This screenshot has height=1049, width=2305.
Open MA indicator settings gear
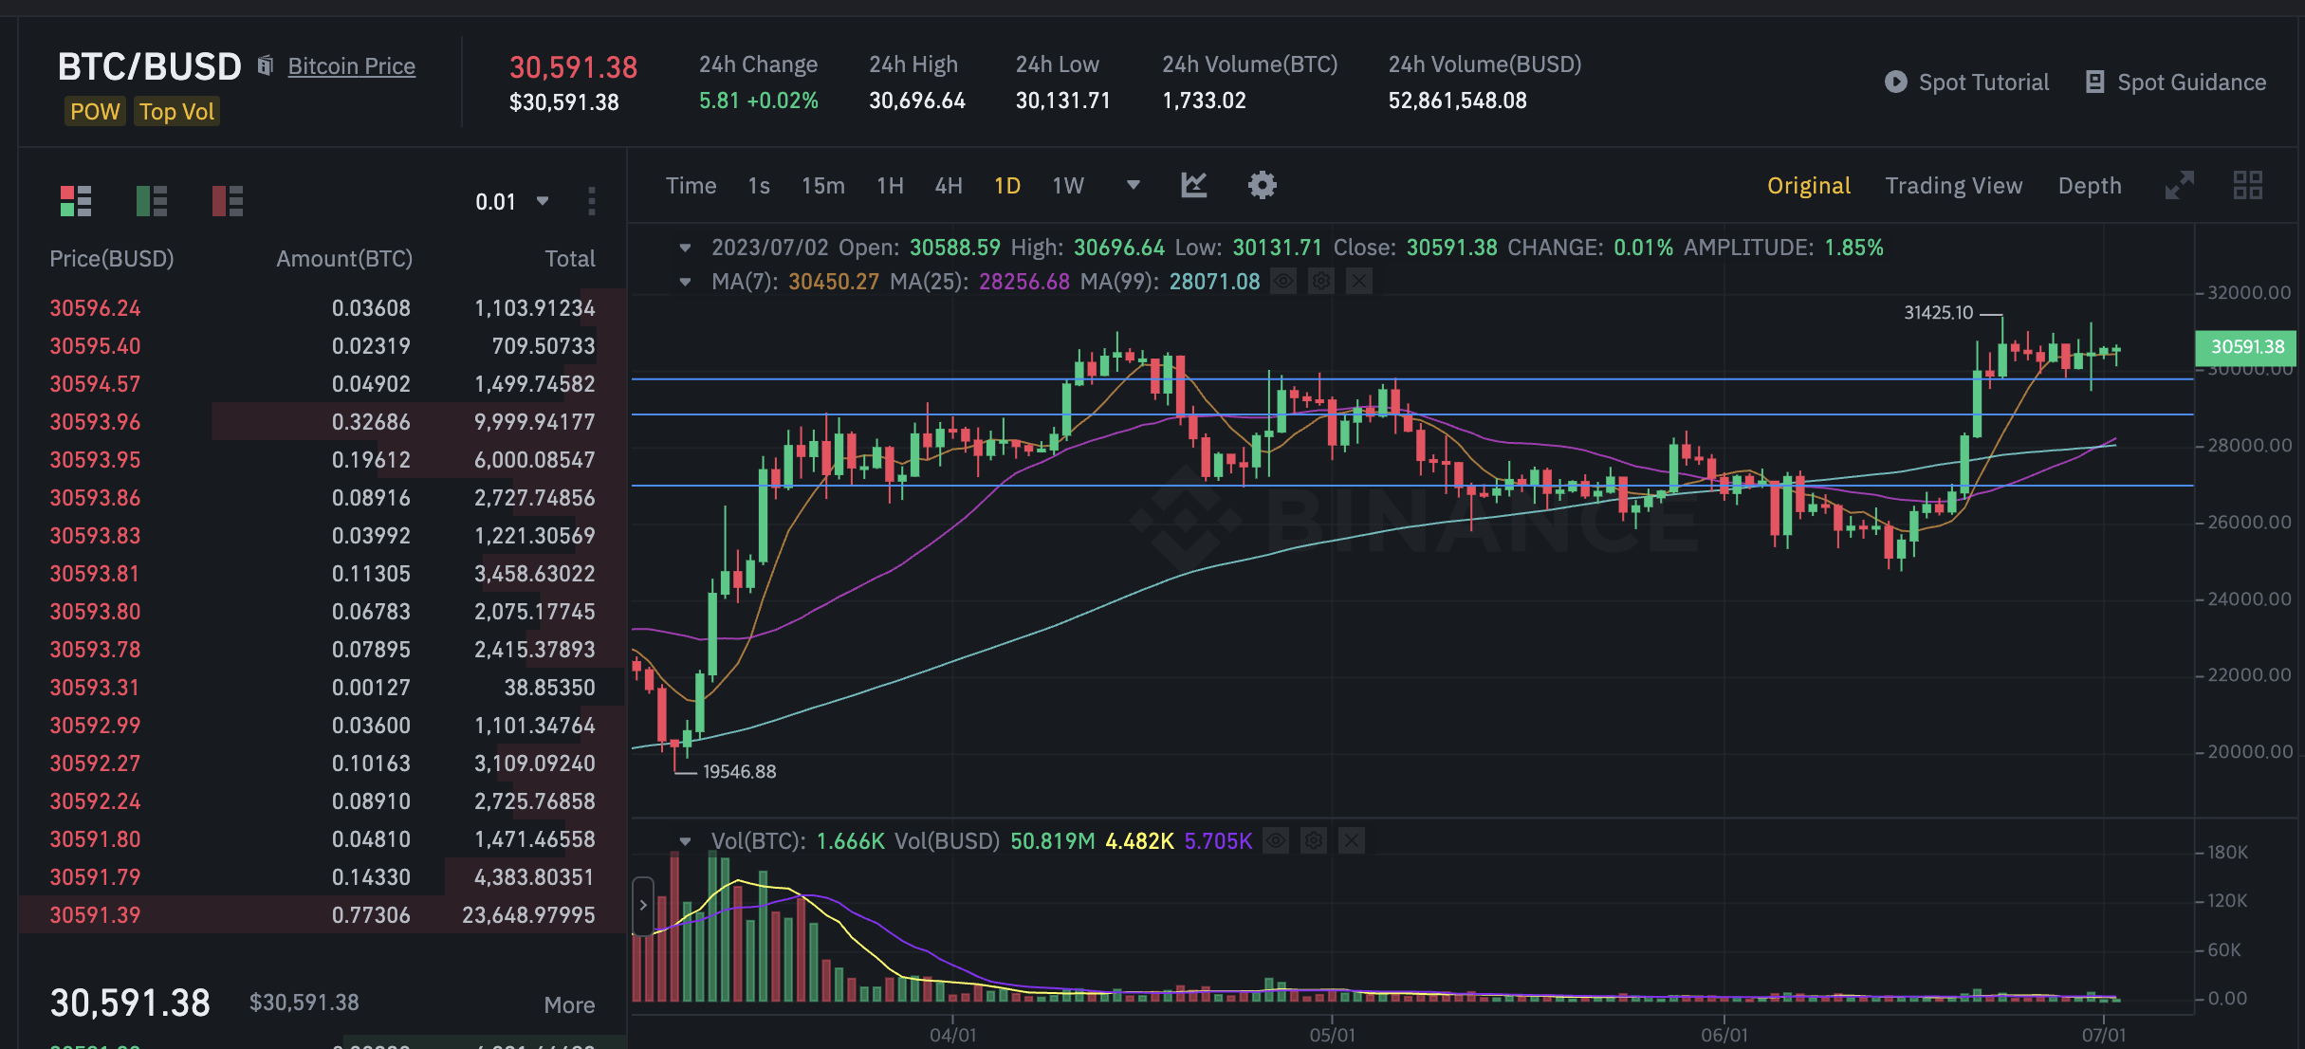(x=1321, y=282)
